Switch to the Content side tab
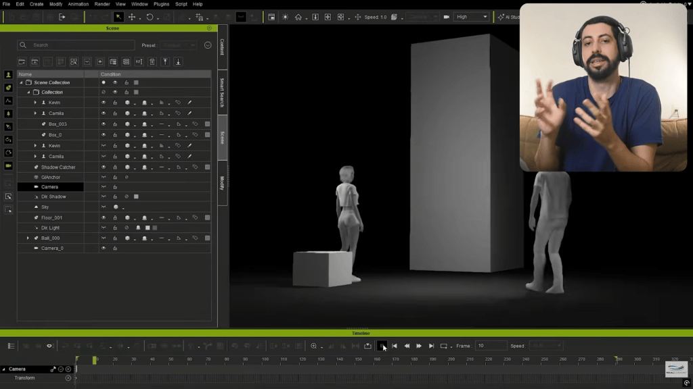 pyautogui.click(x=222, y=47)
